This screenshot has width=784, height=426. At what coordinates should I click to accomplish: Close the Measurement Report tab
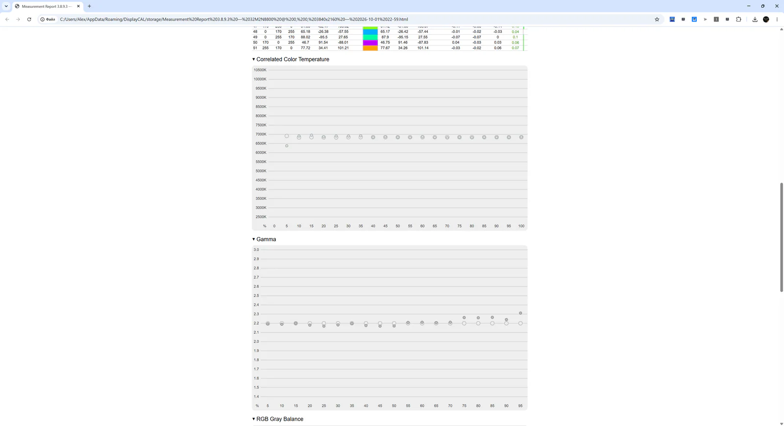(78, 6)
